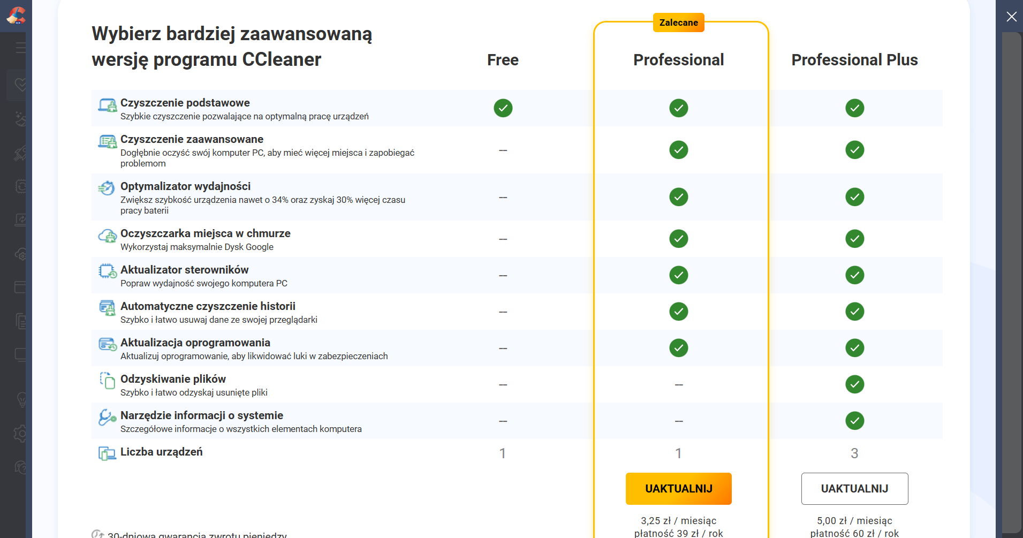This screenshot has width=1023, height=538.
Task: Close the upgrade comparison dialog
Action: 1011,17
